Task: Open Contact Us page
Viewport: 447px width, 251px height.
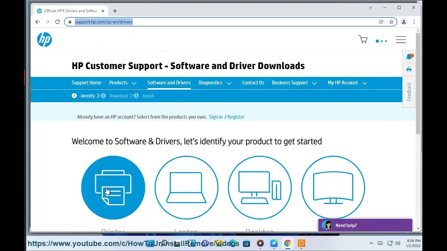Action: [x=253, y=83]
